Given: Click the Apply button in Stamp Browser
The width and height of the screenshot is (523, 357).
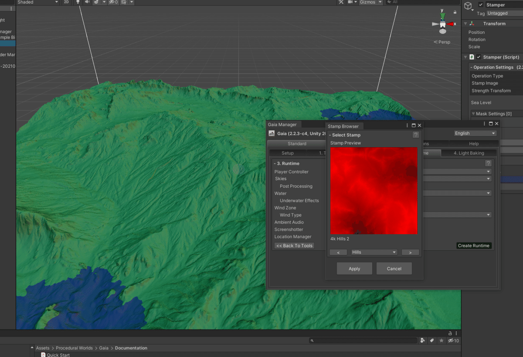Looking at the screenshot, I should coord(354,269).
